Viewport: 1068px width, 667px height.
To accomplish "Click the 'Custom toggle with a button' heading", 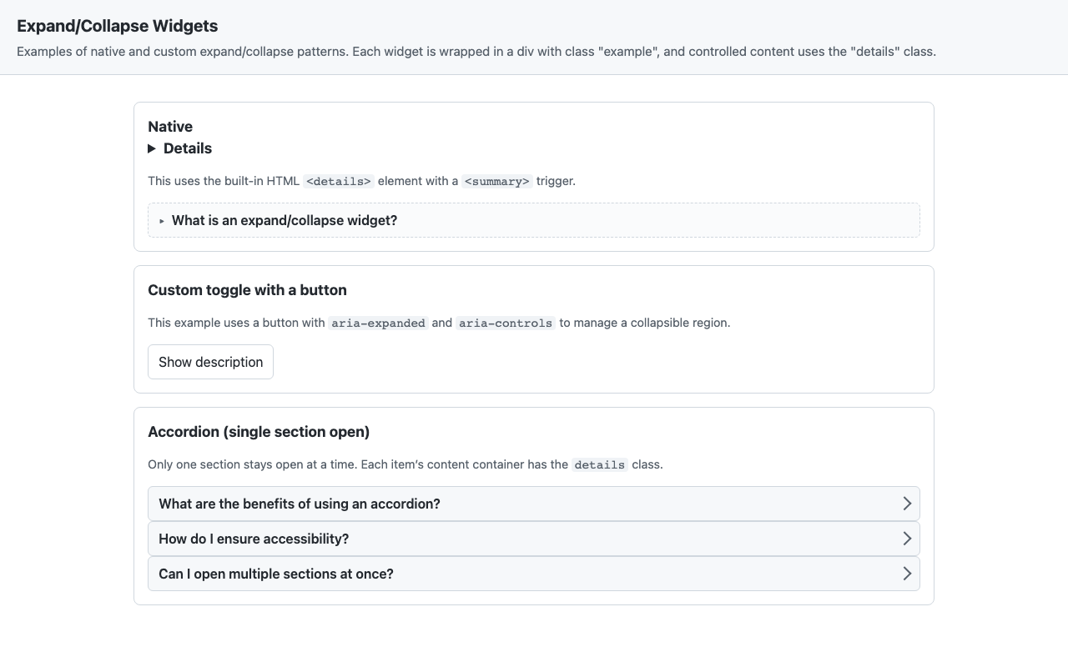I will tap(247, 290).
